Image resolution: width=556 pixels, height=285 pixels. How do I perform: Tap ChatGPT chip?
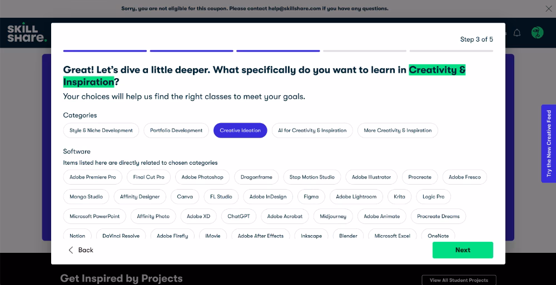[x=239, y=216]
